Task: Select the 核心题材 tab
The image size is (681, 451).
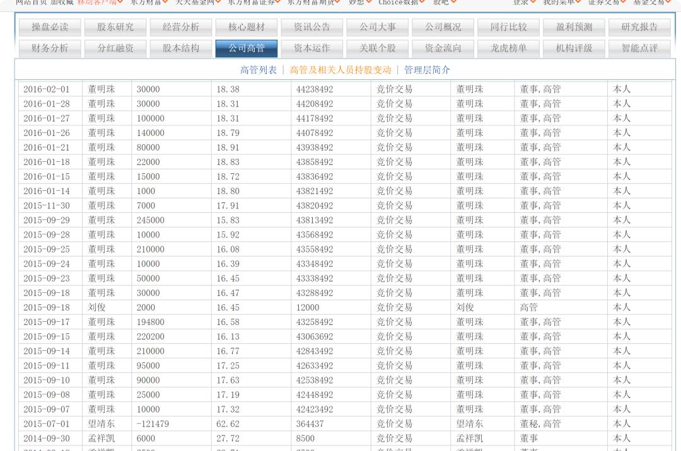Action: point(247,27)
